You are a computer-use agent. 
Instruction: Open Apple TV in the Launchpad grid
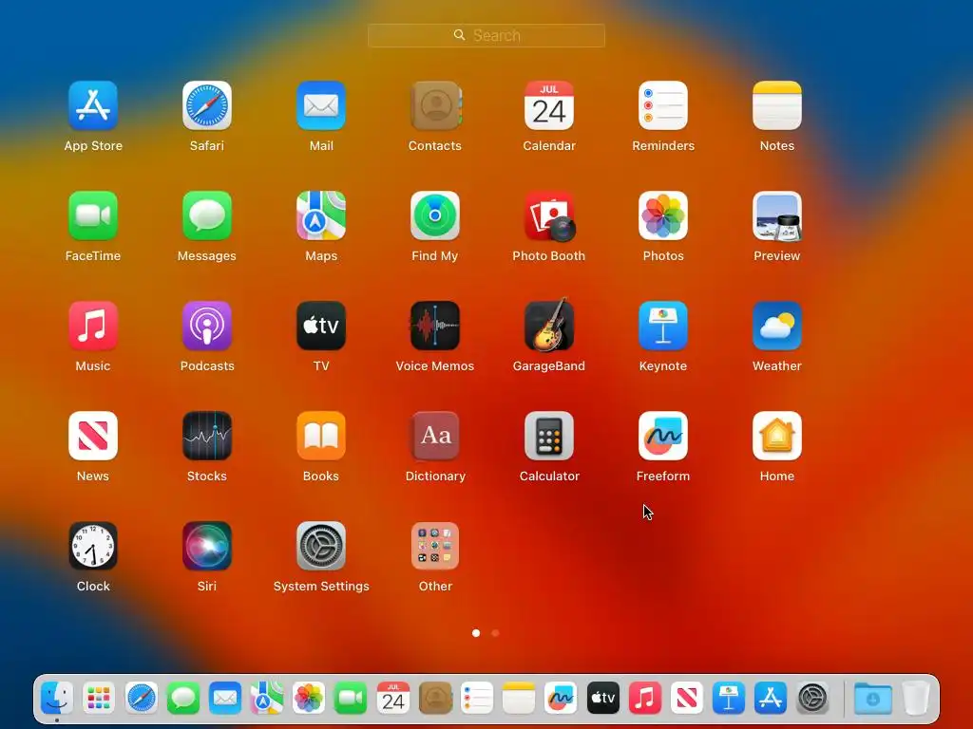pos(321,326)
